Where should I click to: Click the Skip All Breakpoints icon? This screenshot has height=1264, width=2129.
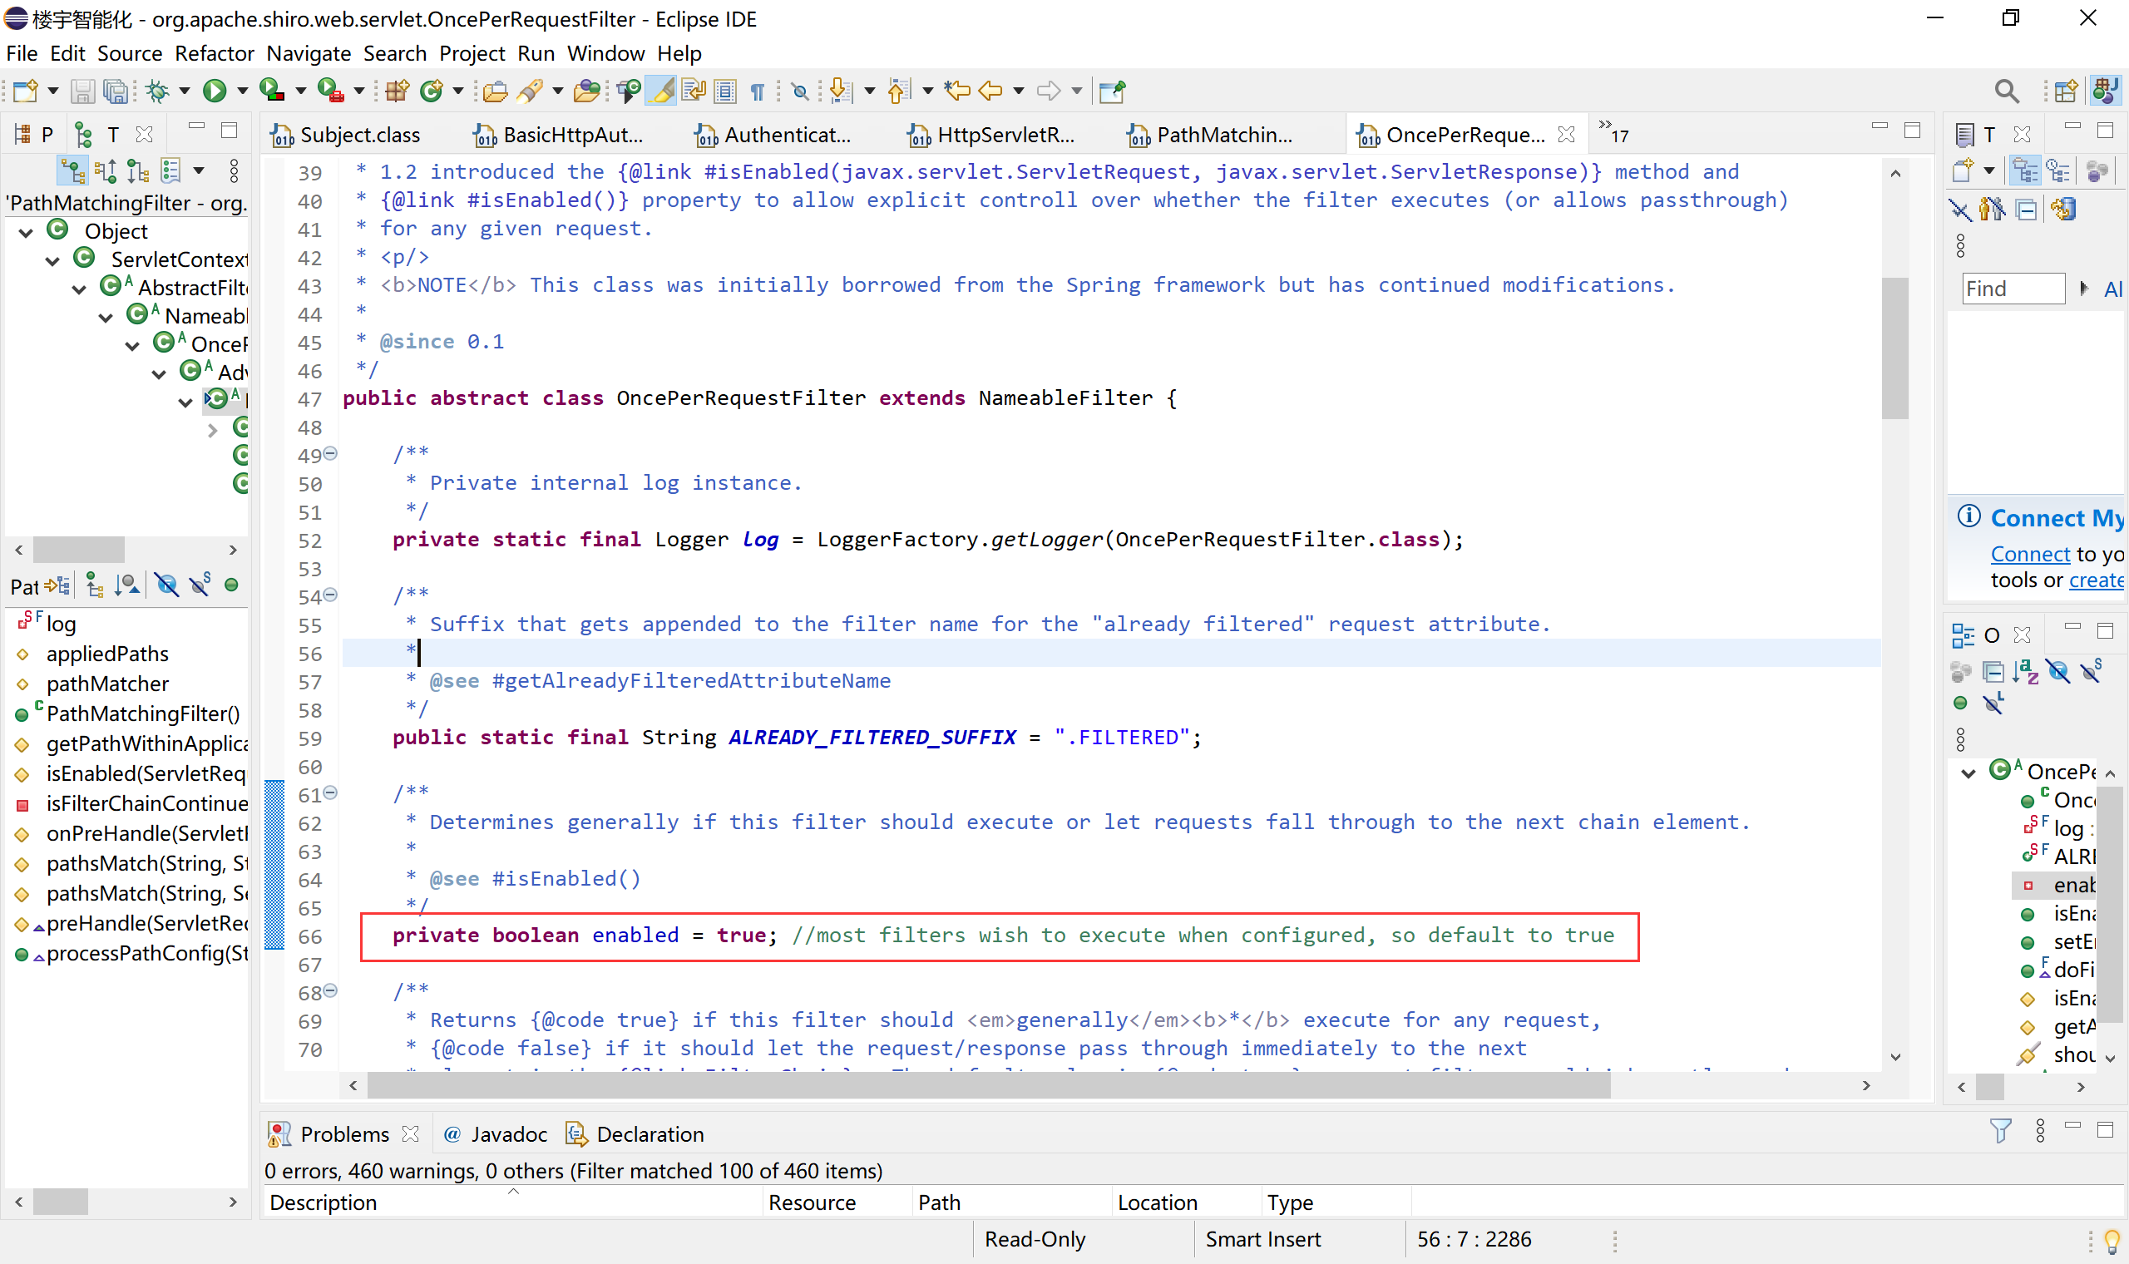[x=800, y=91]
